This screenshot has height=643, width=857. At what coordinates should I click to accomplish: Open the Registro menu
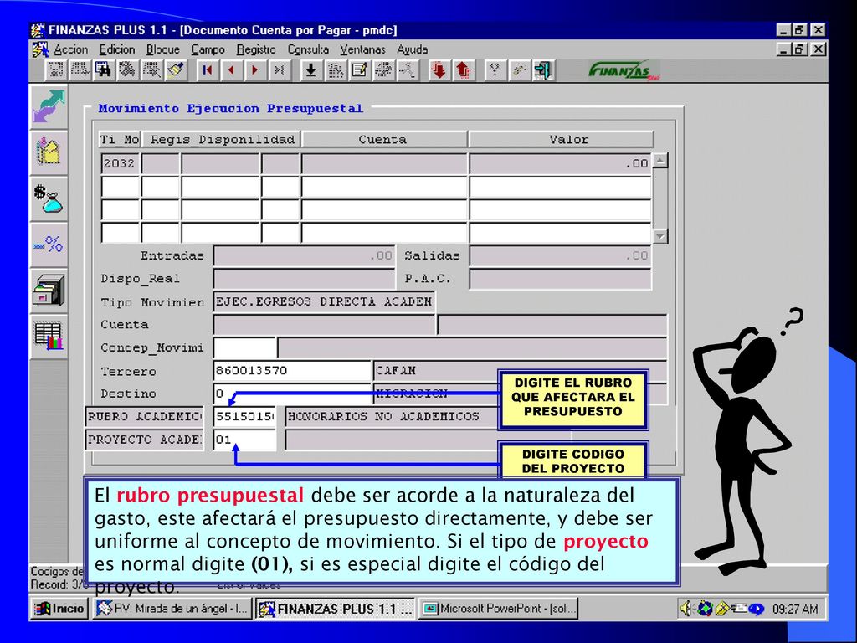[256, 49]
